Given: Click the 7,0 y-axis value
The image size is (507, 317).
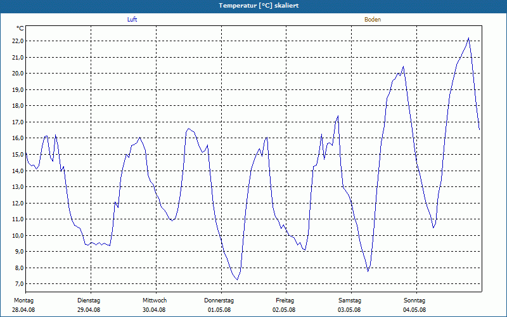Looking at the screenshot, I should 19,284.
